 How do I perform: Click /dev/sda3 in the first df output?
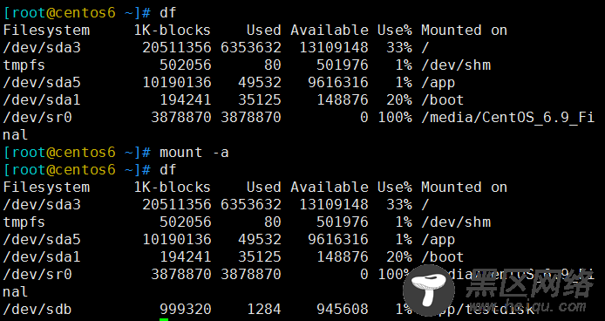tap(42, 47)
